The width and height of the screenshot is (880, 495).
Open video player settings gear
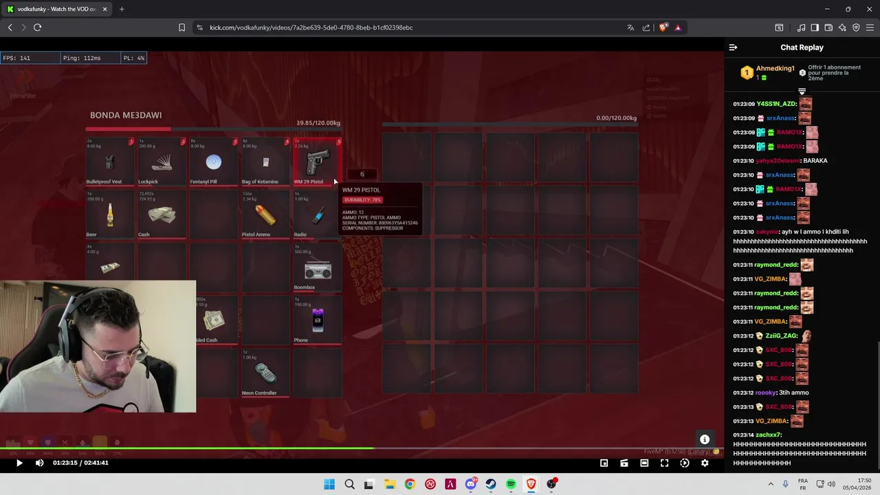pyautogui.click(x=705, y=463)
